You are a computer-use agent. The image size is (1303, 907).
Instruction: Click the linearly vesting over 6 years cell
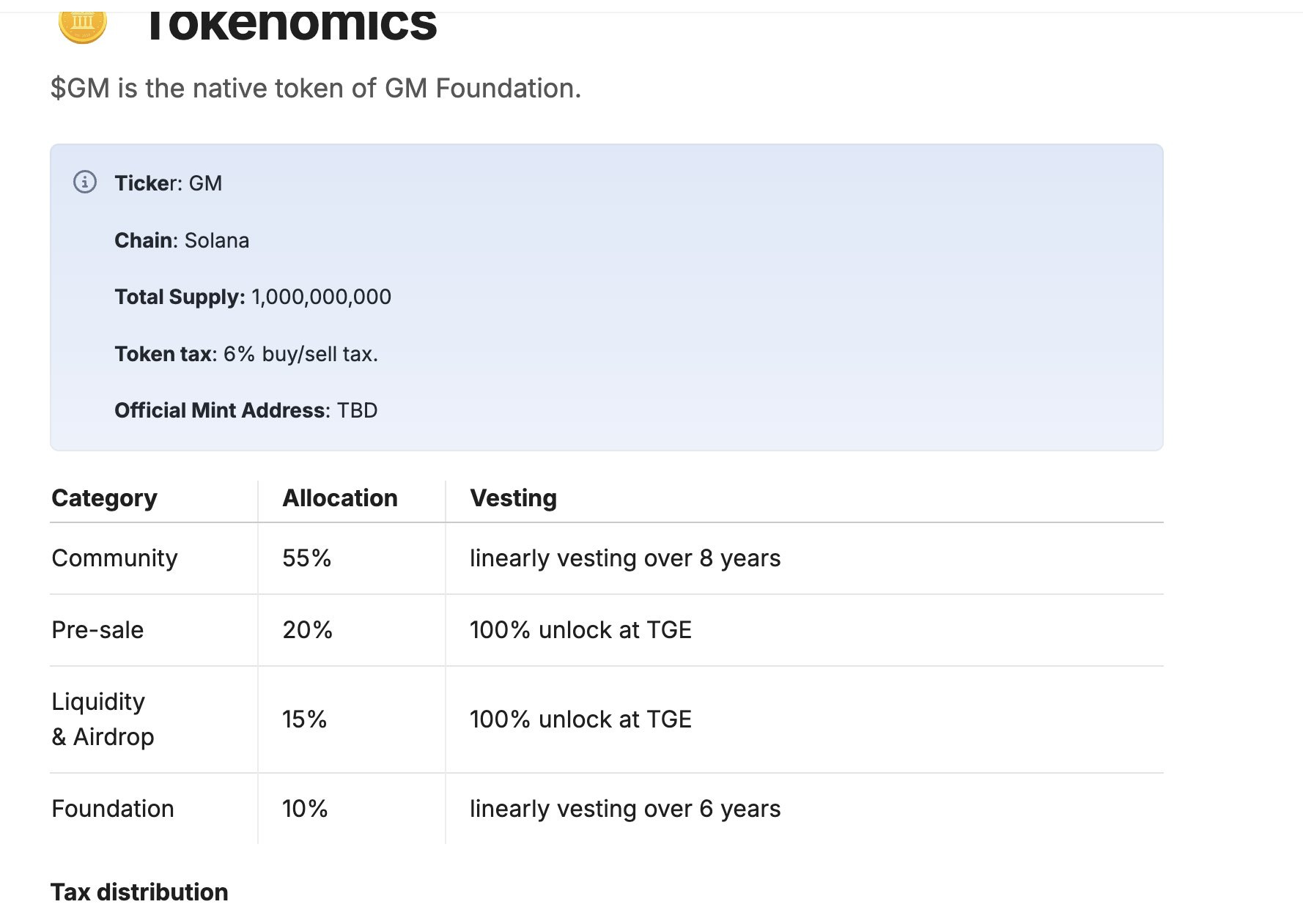point(624,809)
